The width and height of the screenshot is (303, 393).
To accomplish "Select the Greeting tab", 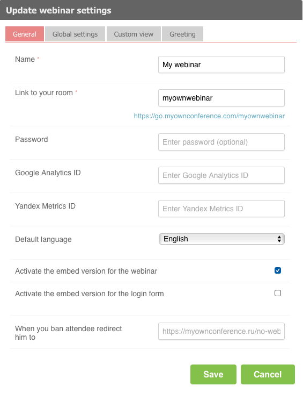I will 182,34.
